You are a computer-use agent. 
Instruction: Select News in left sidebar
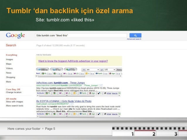(8, 73)
